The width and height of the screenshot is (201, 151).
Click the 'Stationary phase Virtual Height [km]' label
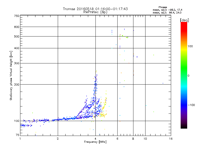pos(11,76)
